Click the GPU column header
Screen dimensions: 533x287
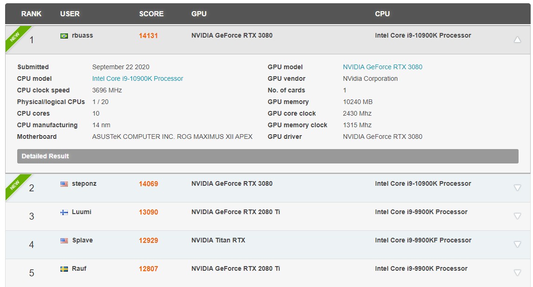(x=199, y=14)
